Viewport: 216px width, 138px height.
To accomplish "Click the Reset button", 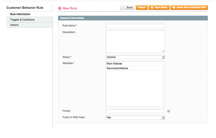I will tap(142, 7).
